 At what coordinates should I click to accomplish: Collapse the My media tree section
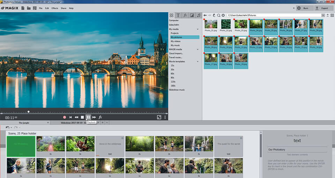(x=198, y=29)
